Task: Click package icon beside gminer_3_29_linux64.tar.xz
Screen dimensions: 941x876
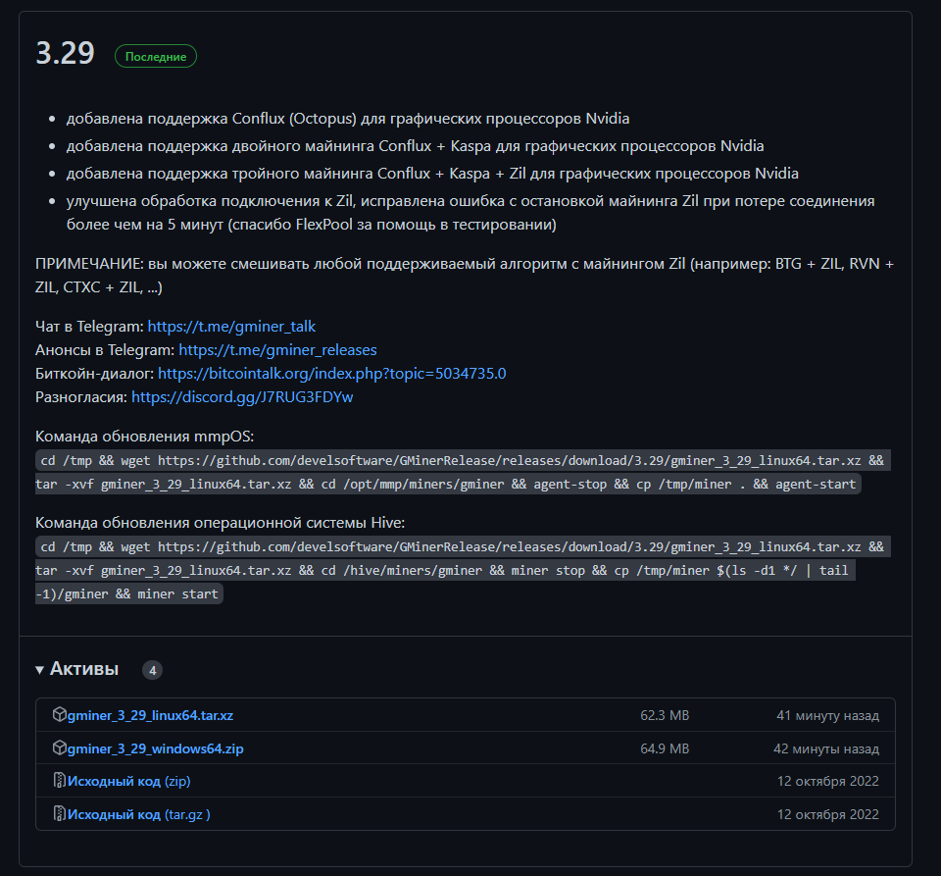Action: click(59, 714)
